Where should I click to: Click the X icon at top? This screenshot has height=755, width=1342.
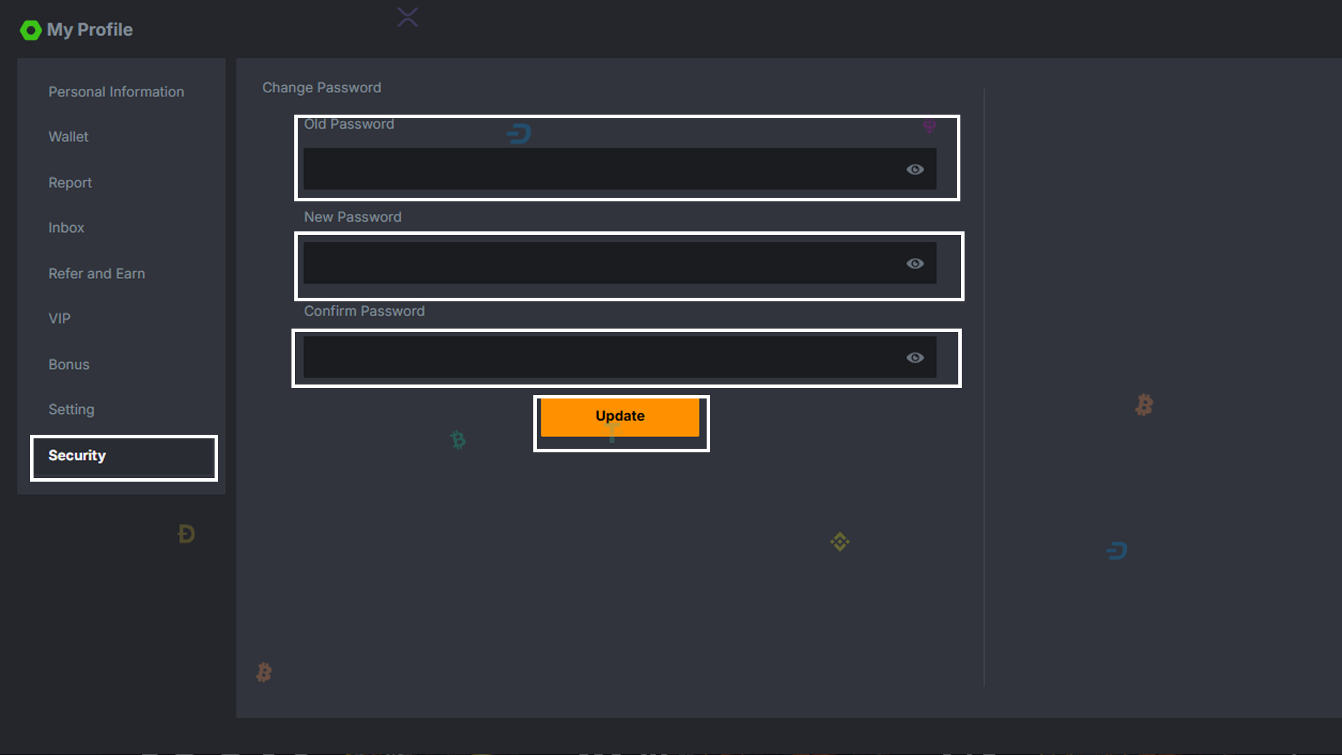point(407,17)
